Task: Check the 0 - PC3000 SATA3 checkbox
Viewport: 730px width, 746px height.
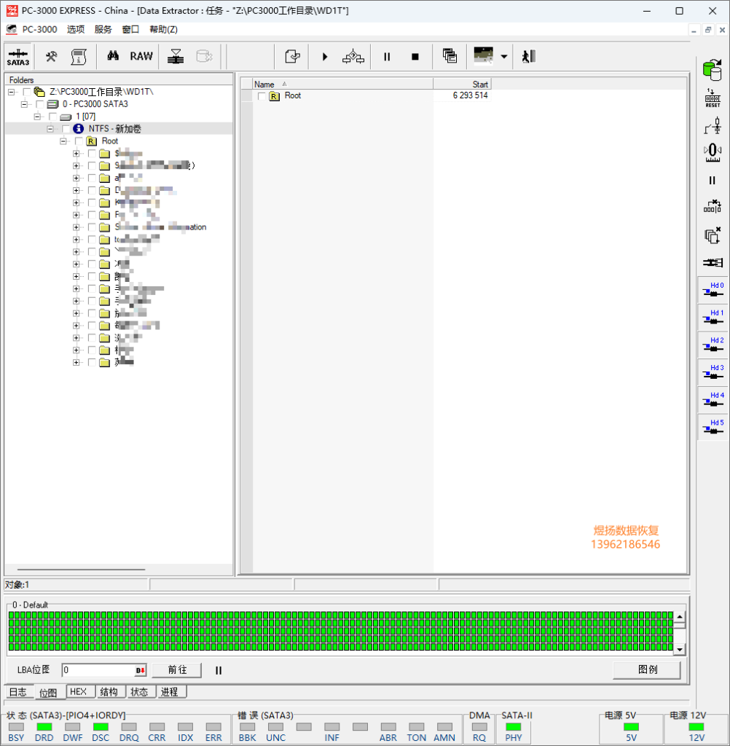Action: [x=40, y=104]
